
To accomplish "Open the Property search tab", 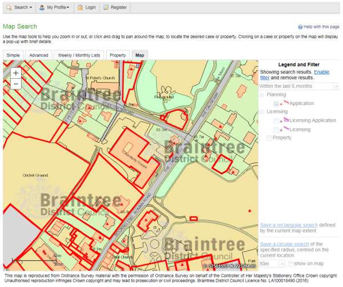I will (118, 55).
